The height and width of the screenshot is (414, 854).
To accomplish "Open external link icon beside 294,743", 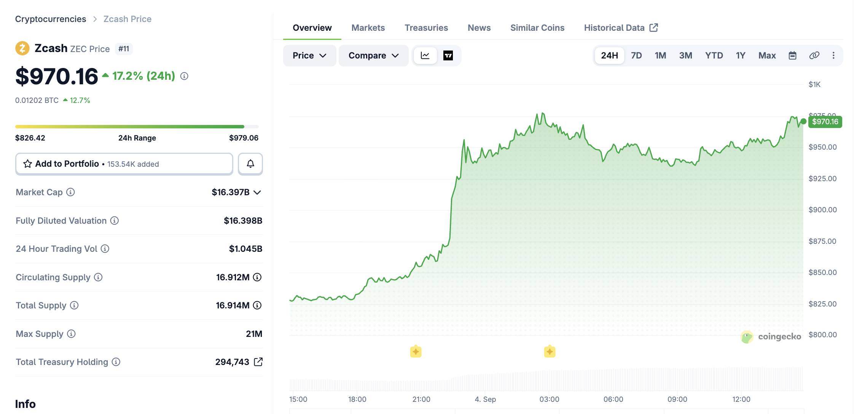I will 258,362.
